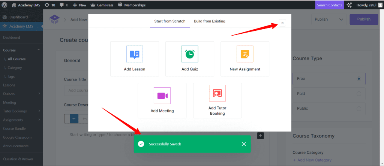Screen dimensions: 384x166
Task: Expand the Quizzes sidebar submenu
Action: [x=38, y=94]
